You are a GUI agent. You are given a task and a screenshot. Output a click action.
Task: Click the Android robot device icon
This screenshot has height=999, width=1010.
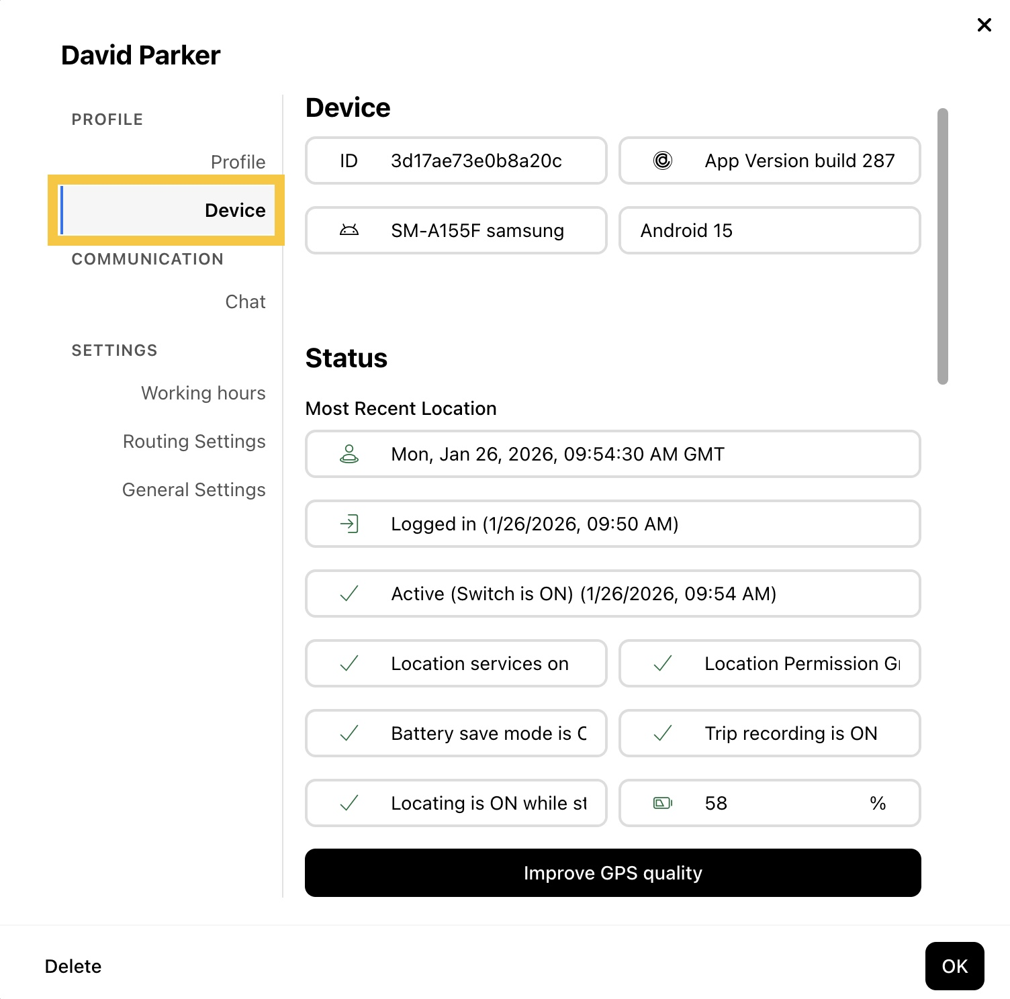[349, 230]
